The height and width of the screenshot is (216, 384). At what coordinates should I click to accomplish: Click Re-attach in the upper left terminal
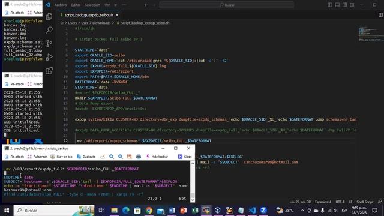pyautogui.click(x=14, y=13)
